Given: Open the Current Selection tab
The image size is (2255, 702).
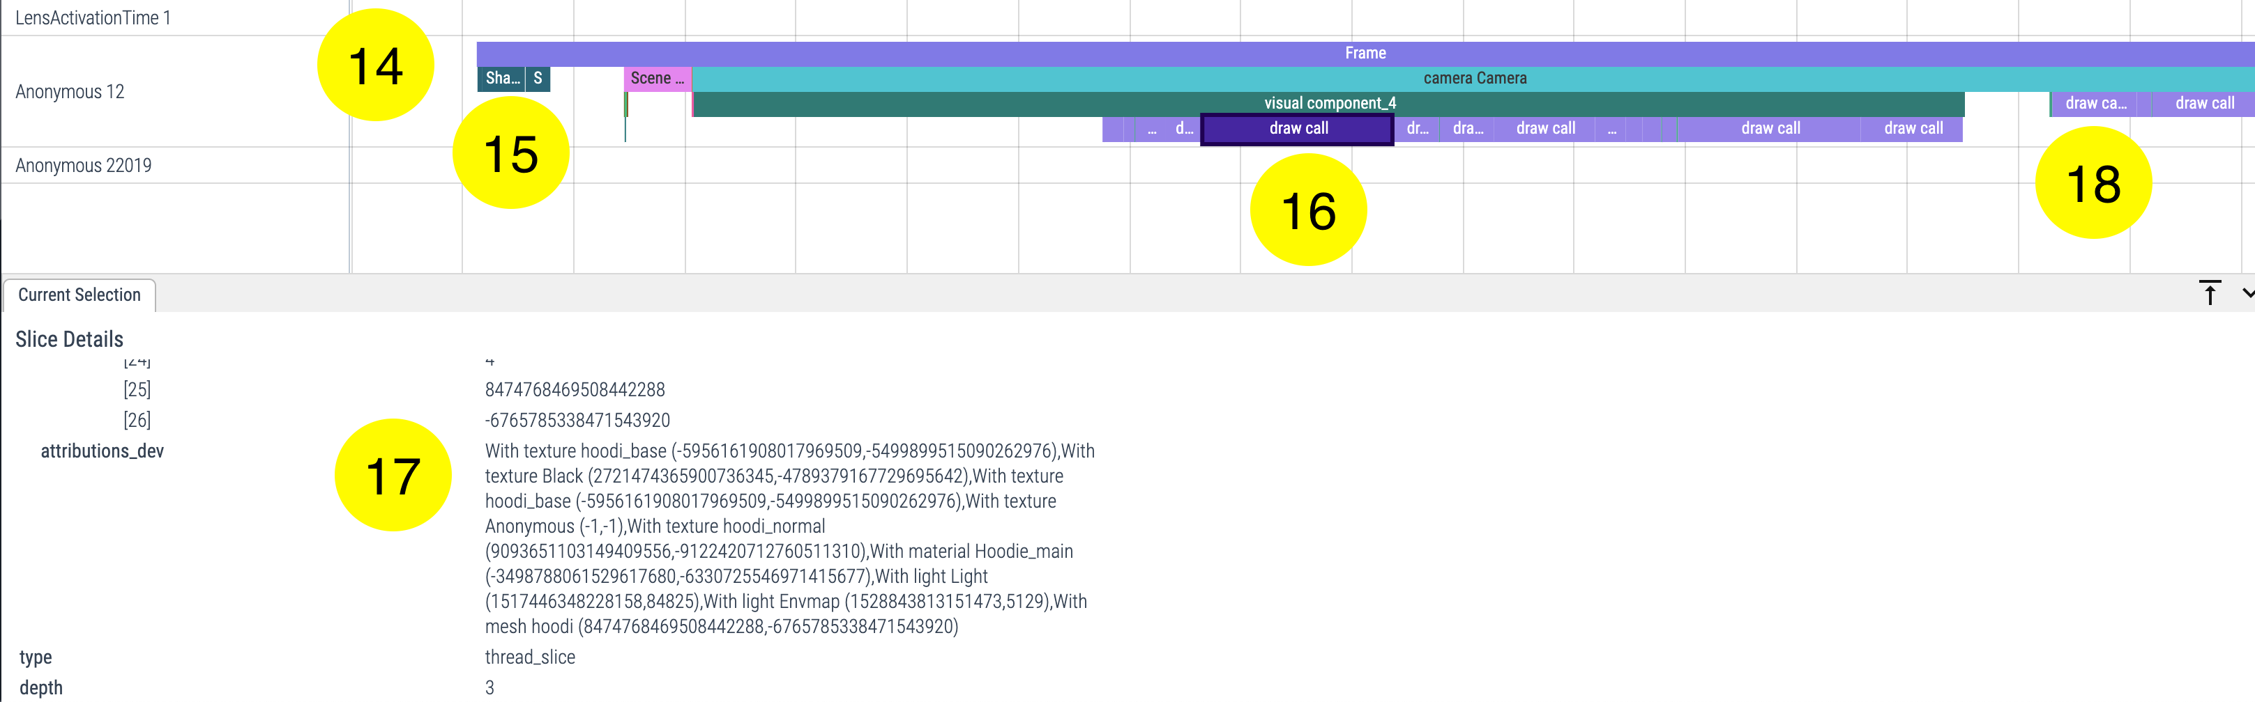Looking at the screenshot, I should coord(79,295).
